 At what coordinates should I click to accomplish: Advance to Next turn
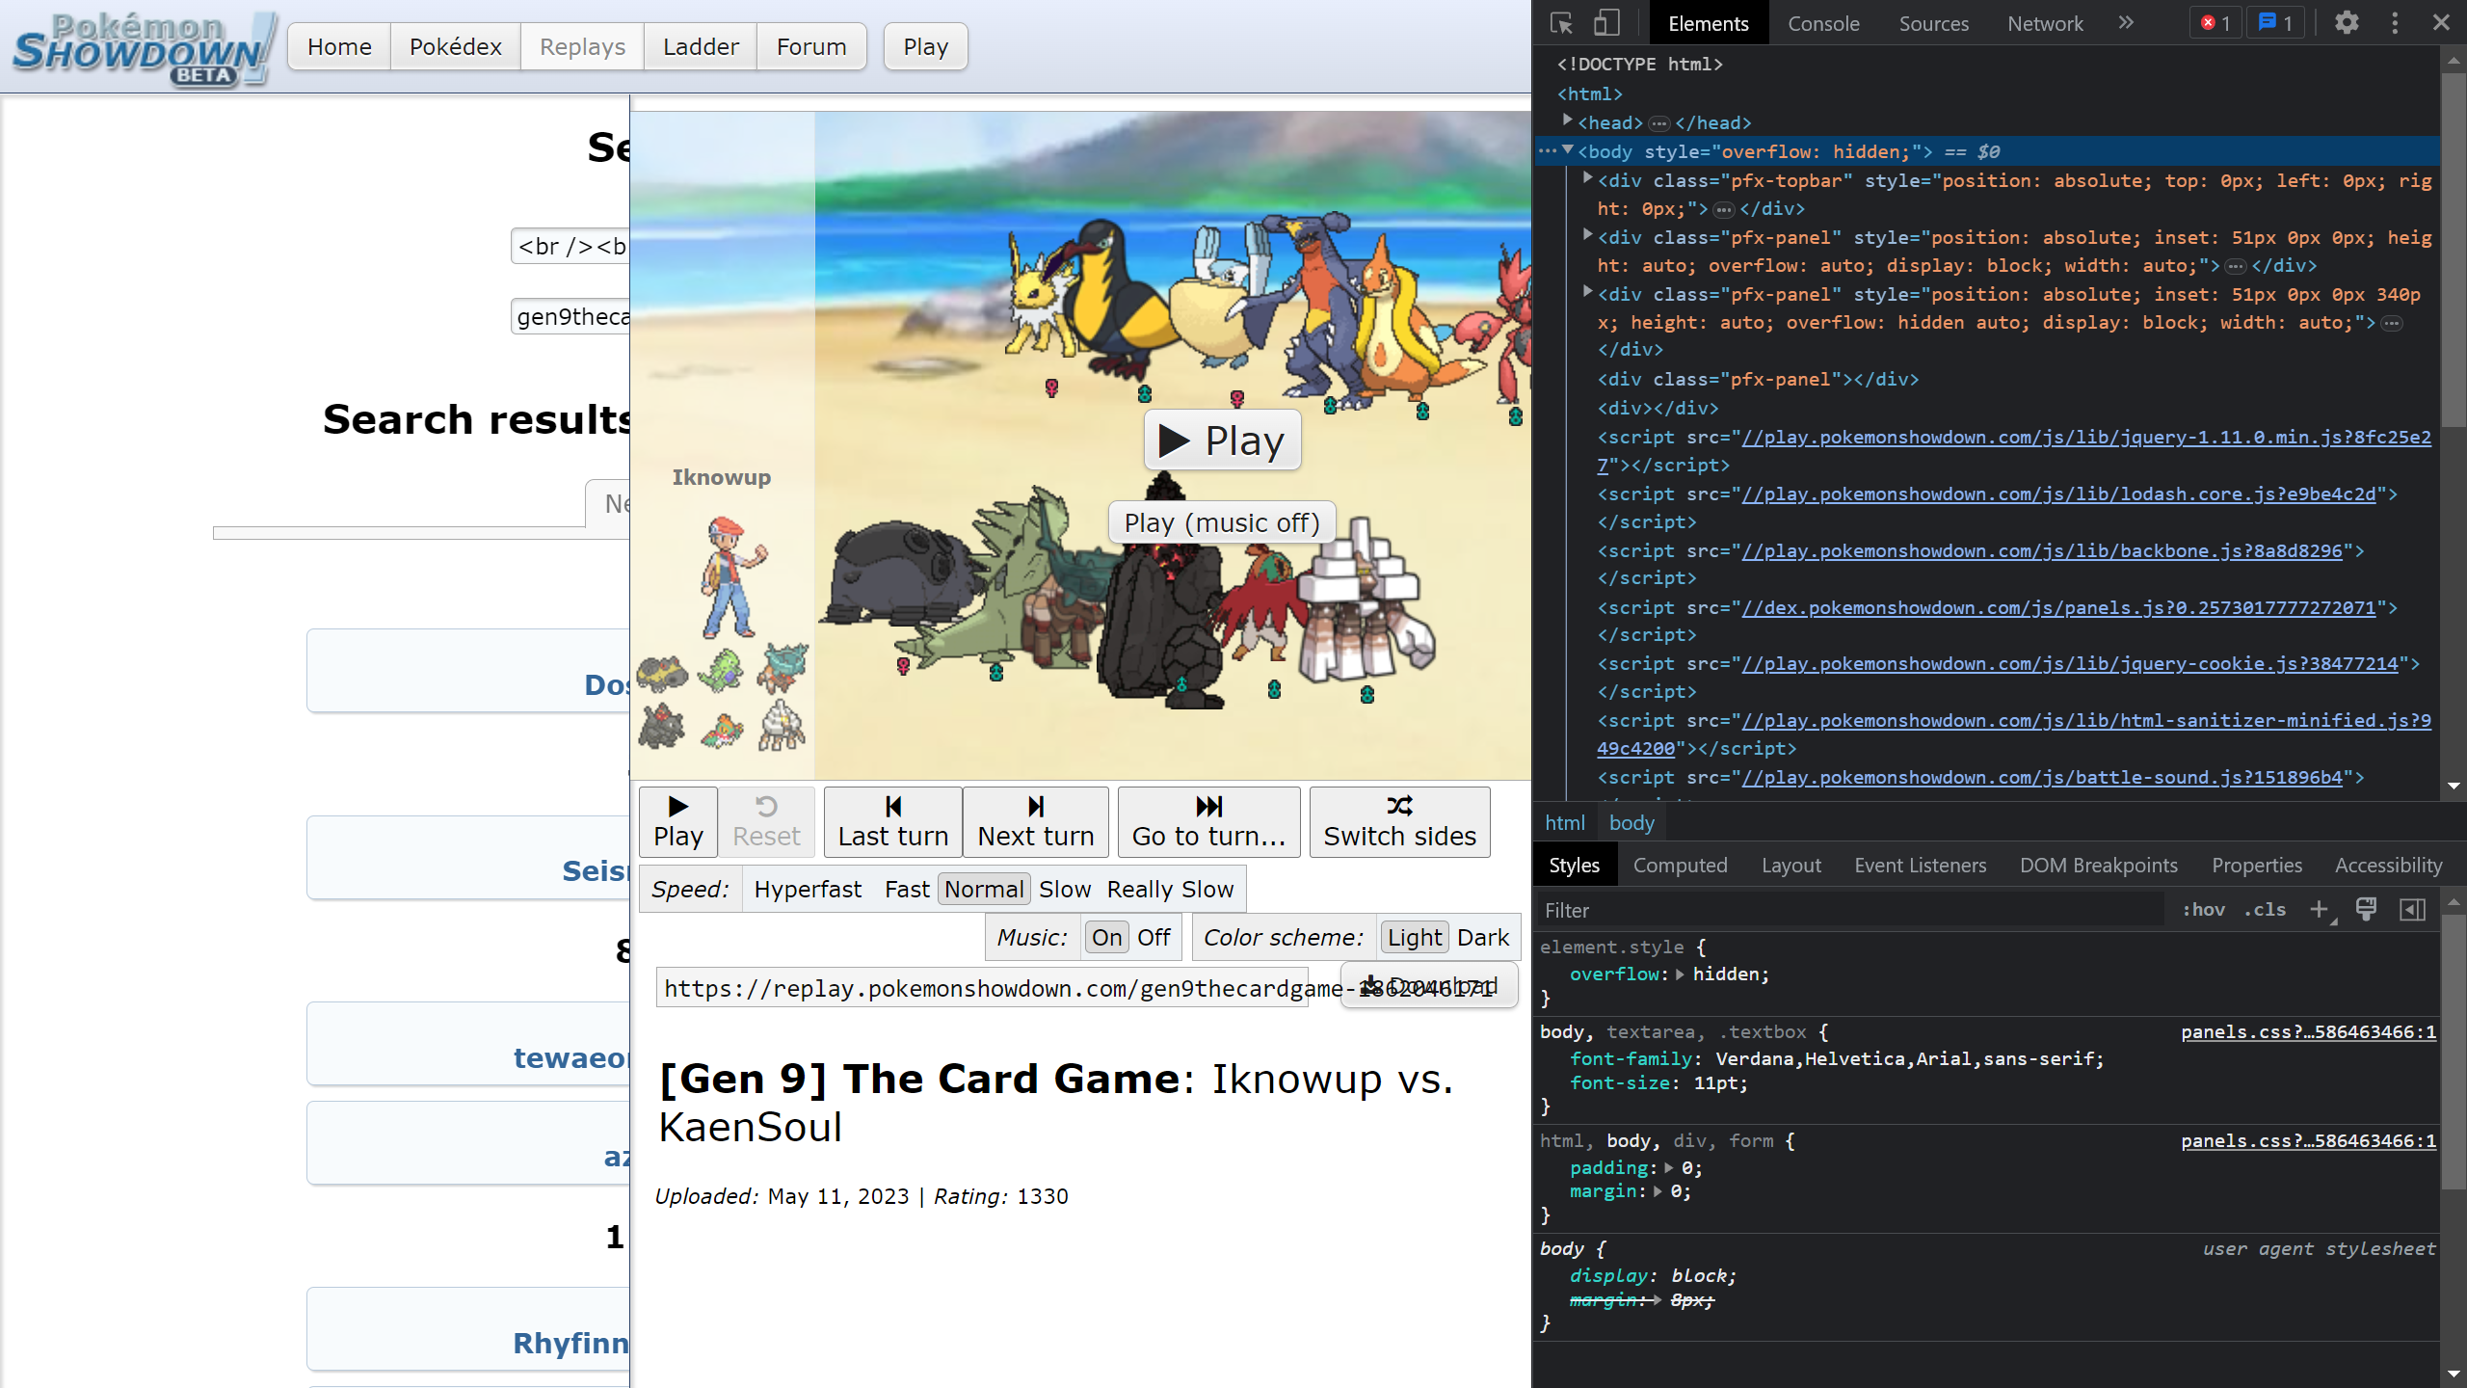(x=1036, y=822)
